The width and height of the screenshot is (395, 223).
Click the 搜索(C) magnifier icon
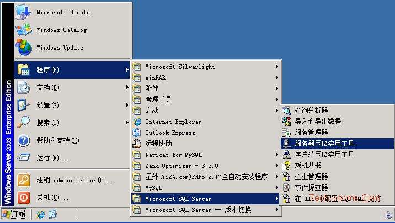[x=24, y=123]
